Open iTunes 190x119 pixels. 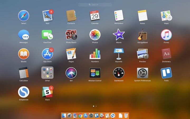[166, 35]
